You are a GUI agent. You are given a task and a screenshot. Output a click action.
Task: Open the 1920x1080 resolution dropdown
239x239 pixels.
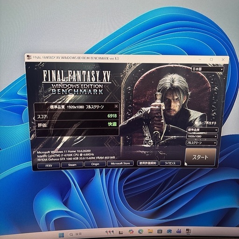tap(202, 136)
